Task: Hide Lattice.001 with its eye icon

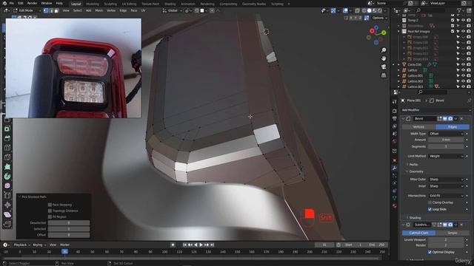Action: [x=463, y=75]
